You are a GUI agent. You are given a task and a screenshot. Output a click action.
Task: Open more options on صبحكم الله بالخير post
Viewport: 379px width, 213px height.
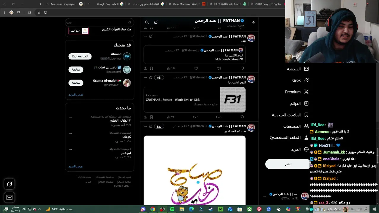click(x=145, y=126)
